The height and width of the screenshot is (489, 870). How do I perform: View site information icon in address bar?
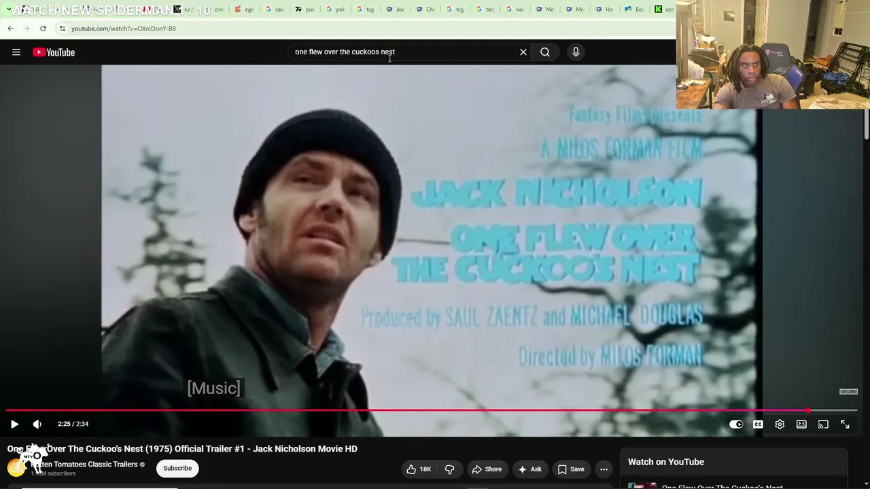(x=62, y=29)
